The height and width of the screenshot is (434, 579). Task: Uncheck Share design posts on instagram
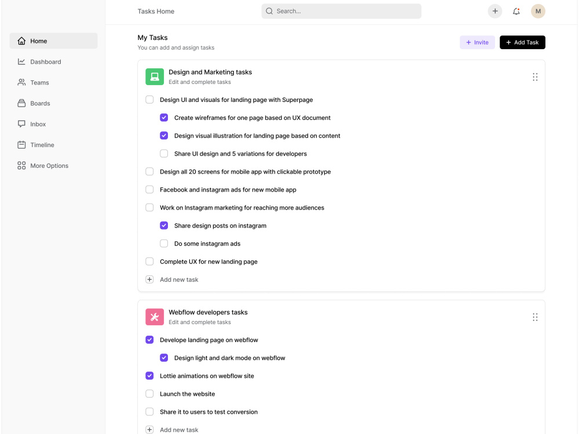(x=164, y=226)
